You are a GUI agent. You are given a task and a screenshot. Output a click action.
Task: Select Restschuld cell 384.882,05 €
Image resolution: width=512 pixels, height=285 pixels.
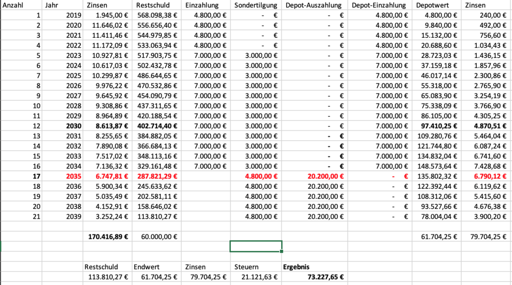coord(157,136)
